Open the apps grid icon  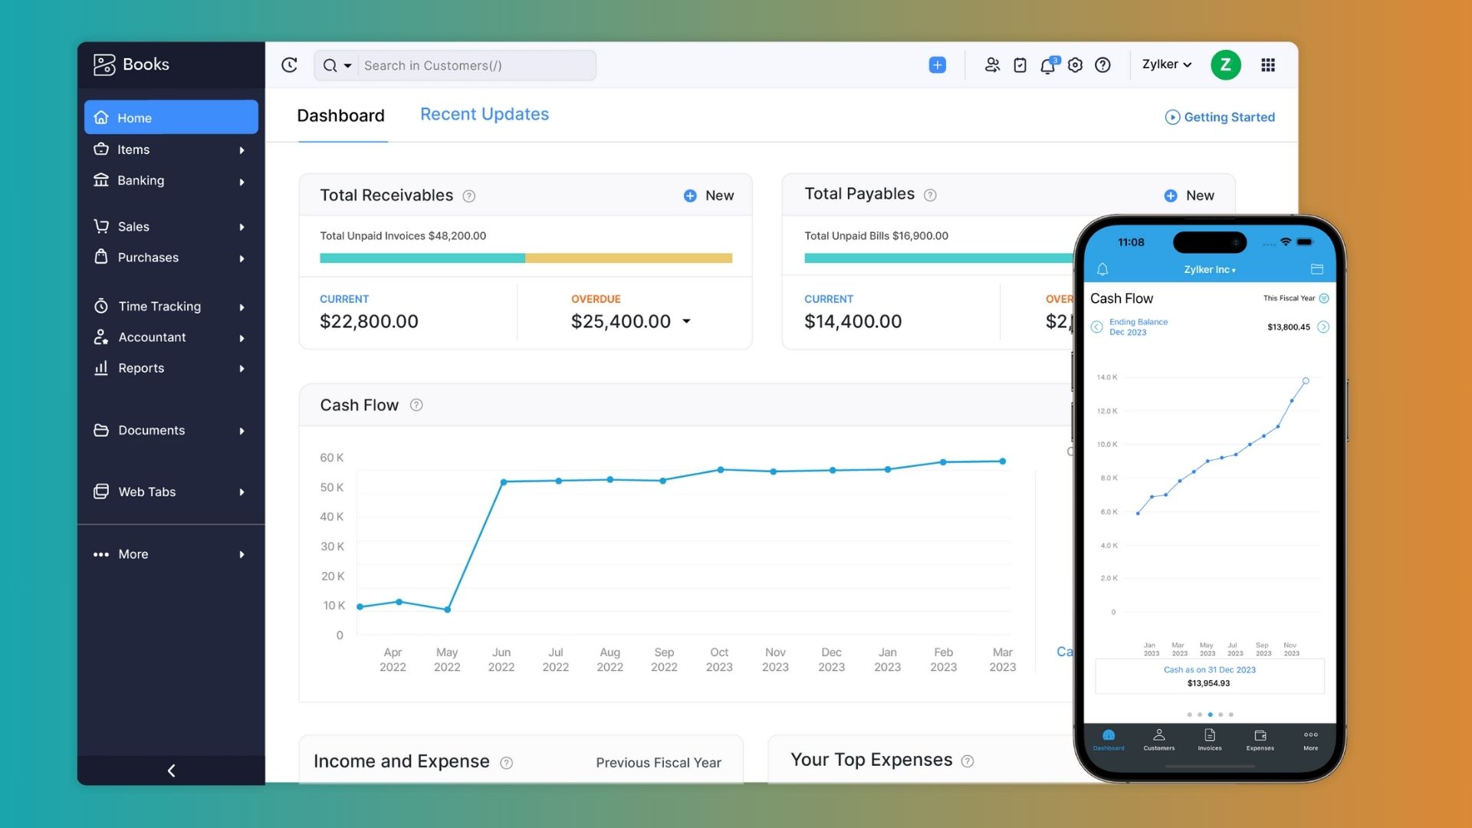click(x=1268, y=65)
